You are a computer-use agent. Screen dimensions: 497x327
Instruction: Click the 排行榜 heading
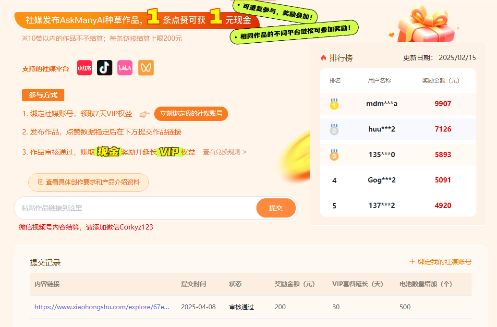[x=341, y=58]
